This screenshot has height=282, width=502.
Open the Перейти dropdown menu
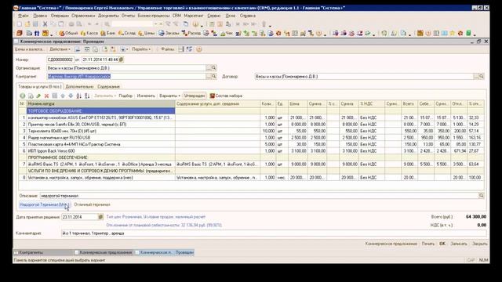pos(141,49)
